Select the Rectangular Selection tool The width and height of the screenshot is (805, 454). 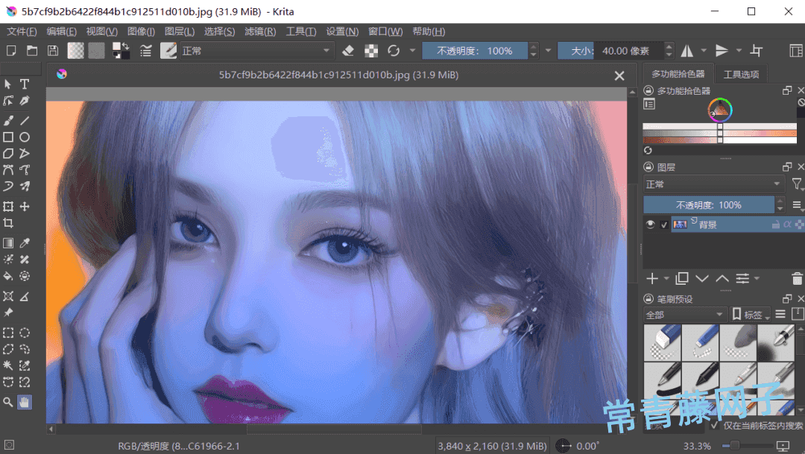(8, 332)
